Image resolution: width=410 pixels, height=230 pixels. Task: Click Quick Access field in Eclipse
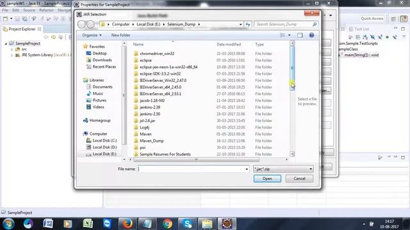tap(372, 19)
